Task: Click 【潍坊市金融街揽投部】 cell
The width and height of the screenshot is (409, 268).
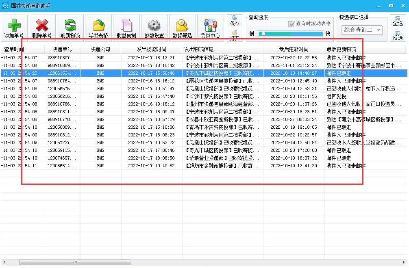Action: 222,166
